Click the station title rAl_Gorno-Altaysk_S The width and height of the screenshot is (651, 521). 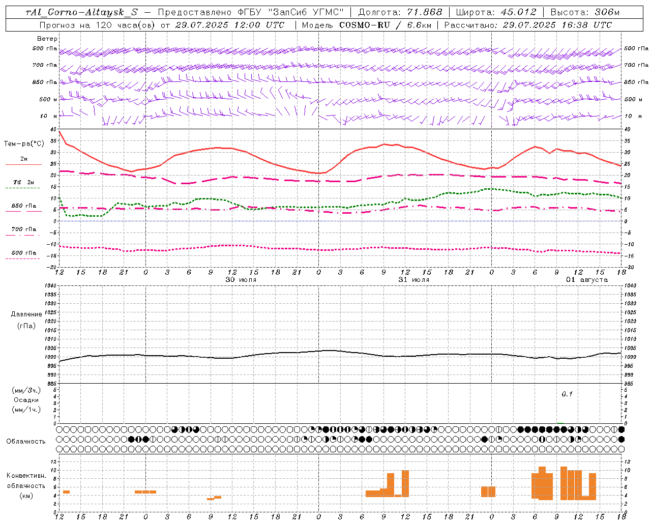point(82,12)
